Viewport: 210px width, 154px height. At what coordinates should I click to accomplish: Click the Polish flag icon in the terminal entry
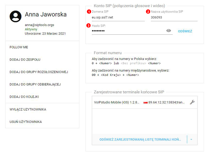[145, 102]
